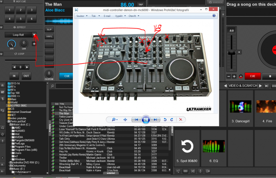Expand the Program Files folder node
The width and height of the screenshot is (276, 178).
(11, 147)
